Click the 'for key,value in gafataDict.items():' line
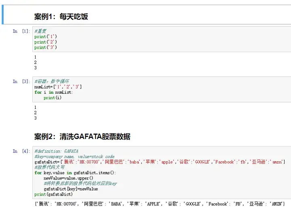 [x=75, y=173]
